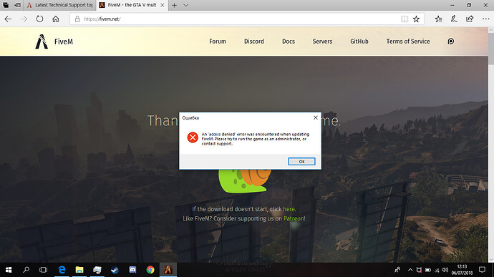This screenshot has height=277, width=494.
Task: Click the Patreon icon in site navigation
Action: tap(451, 42)
